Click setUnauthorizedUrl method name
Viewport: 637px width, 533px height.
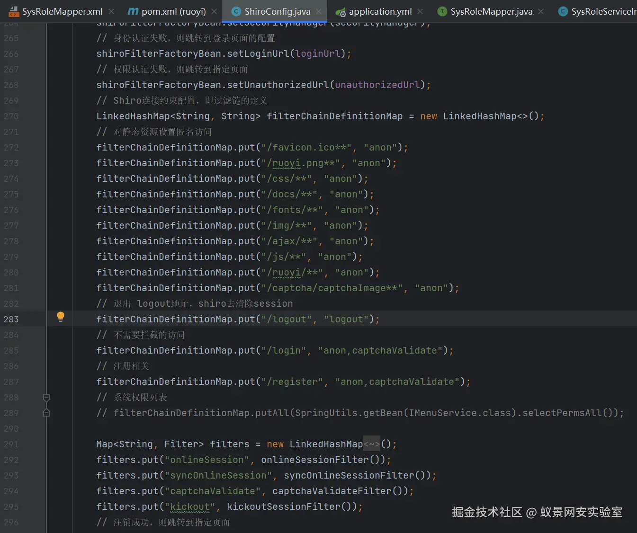(x=278, y=85)
